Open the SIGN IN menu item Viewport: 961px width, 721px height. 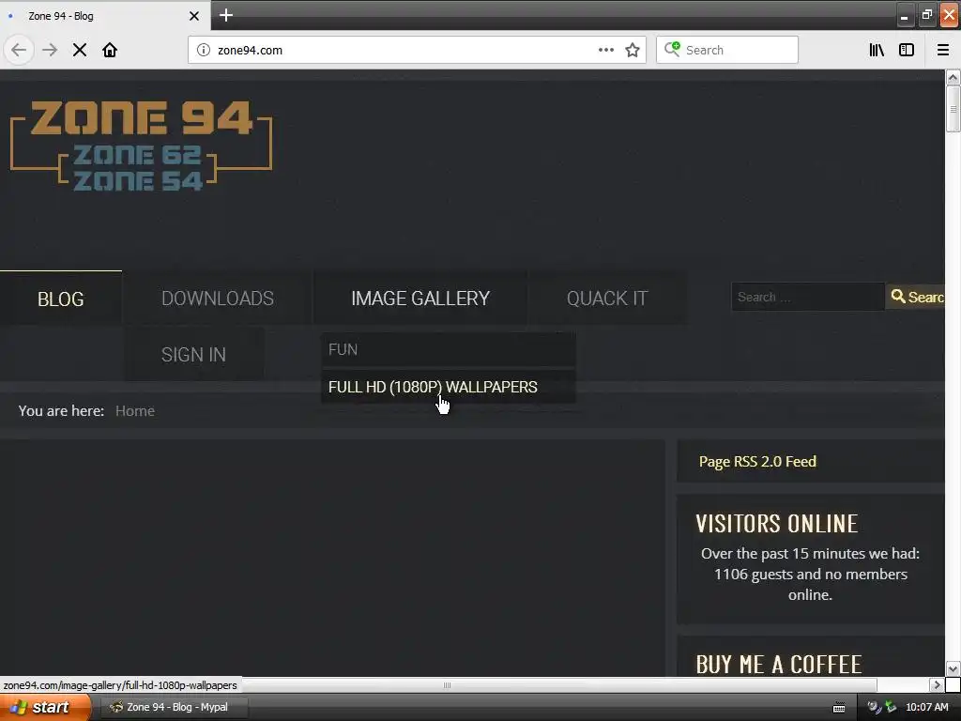coord(193,354)
